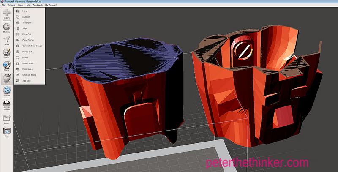
Task: Run Make Solid from Edit list
Action: 30,52
